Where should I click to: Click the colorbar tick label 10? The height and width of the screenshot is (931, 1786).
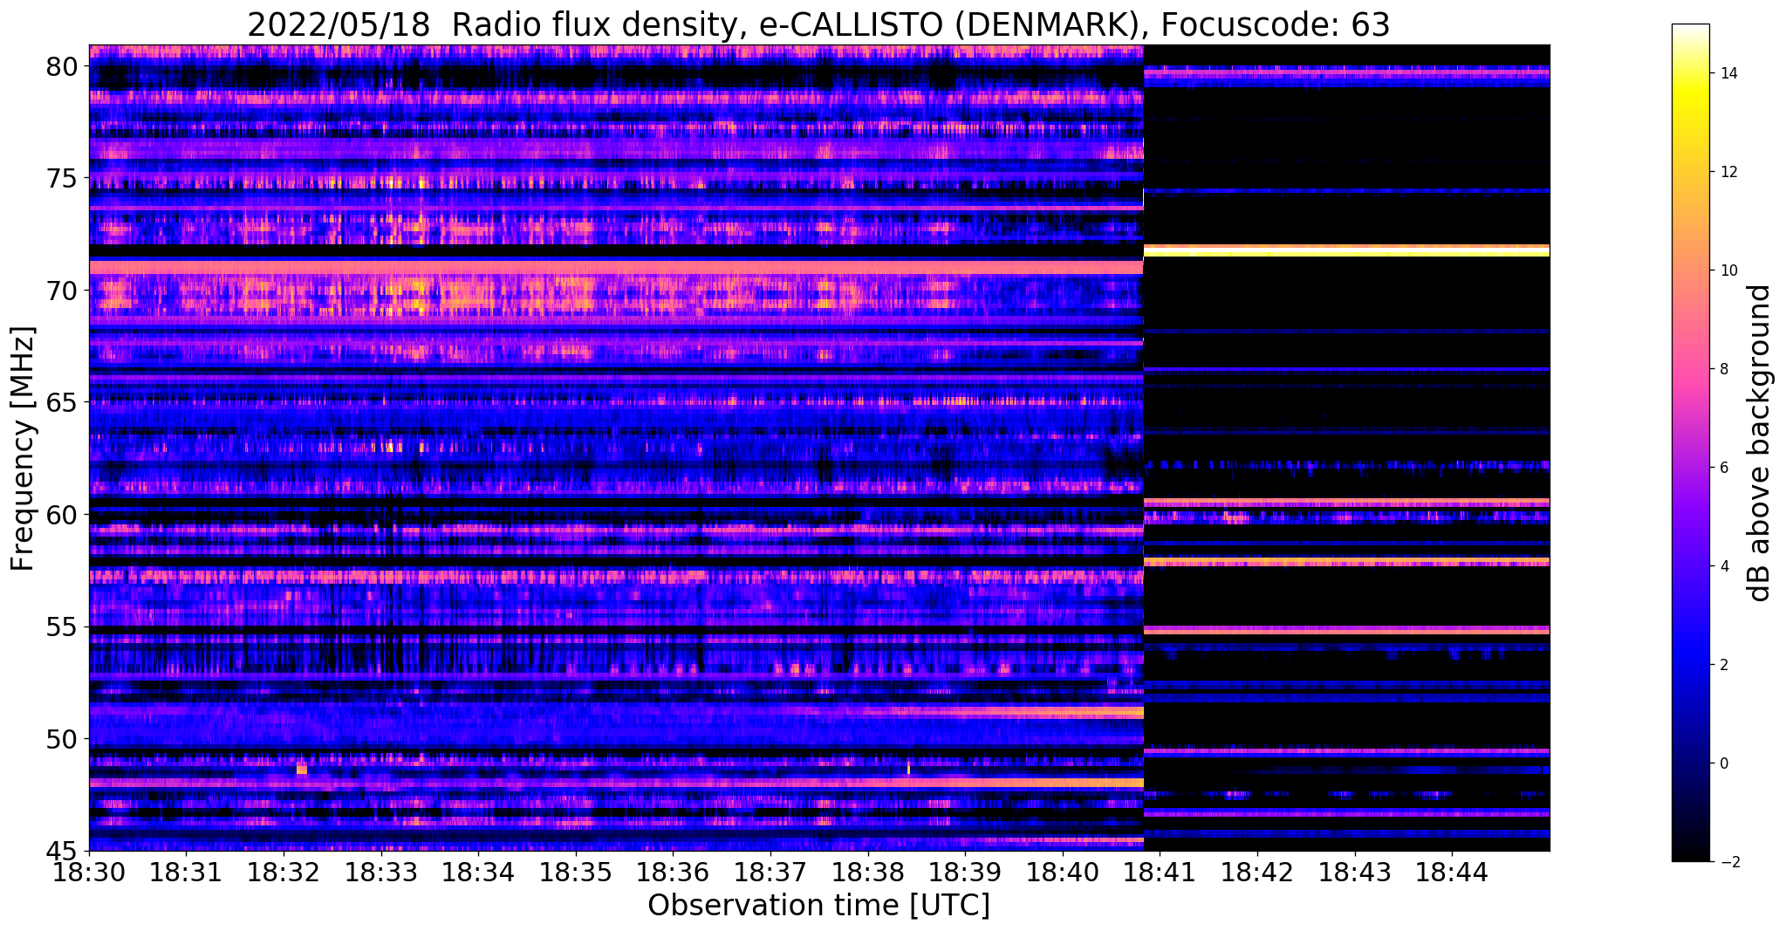(x=1728, y=270)
